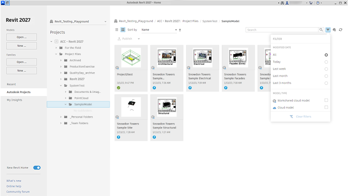Image resolution: width=348 pixels, height=196 pixels.
Task: Click New under Families
Action: pos(21,71)
